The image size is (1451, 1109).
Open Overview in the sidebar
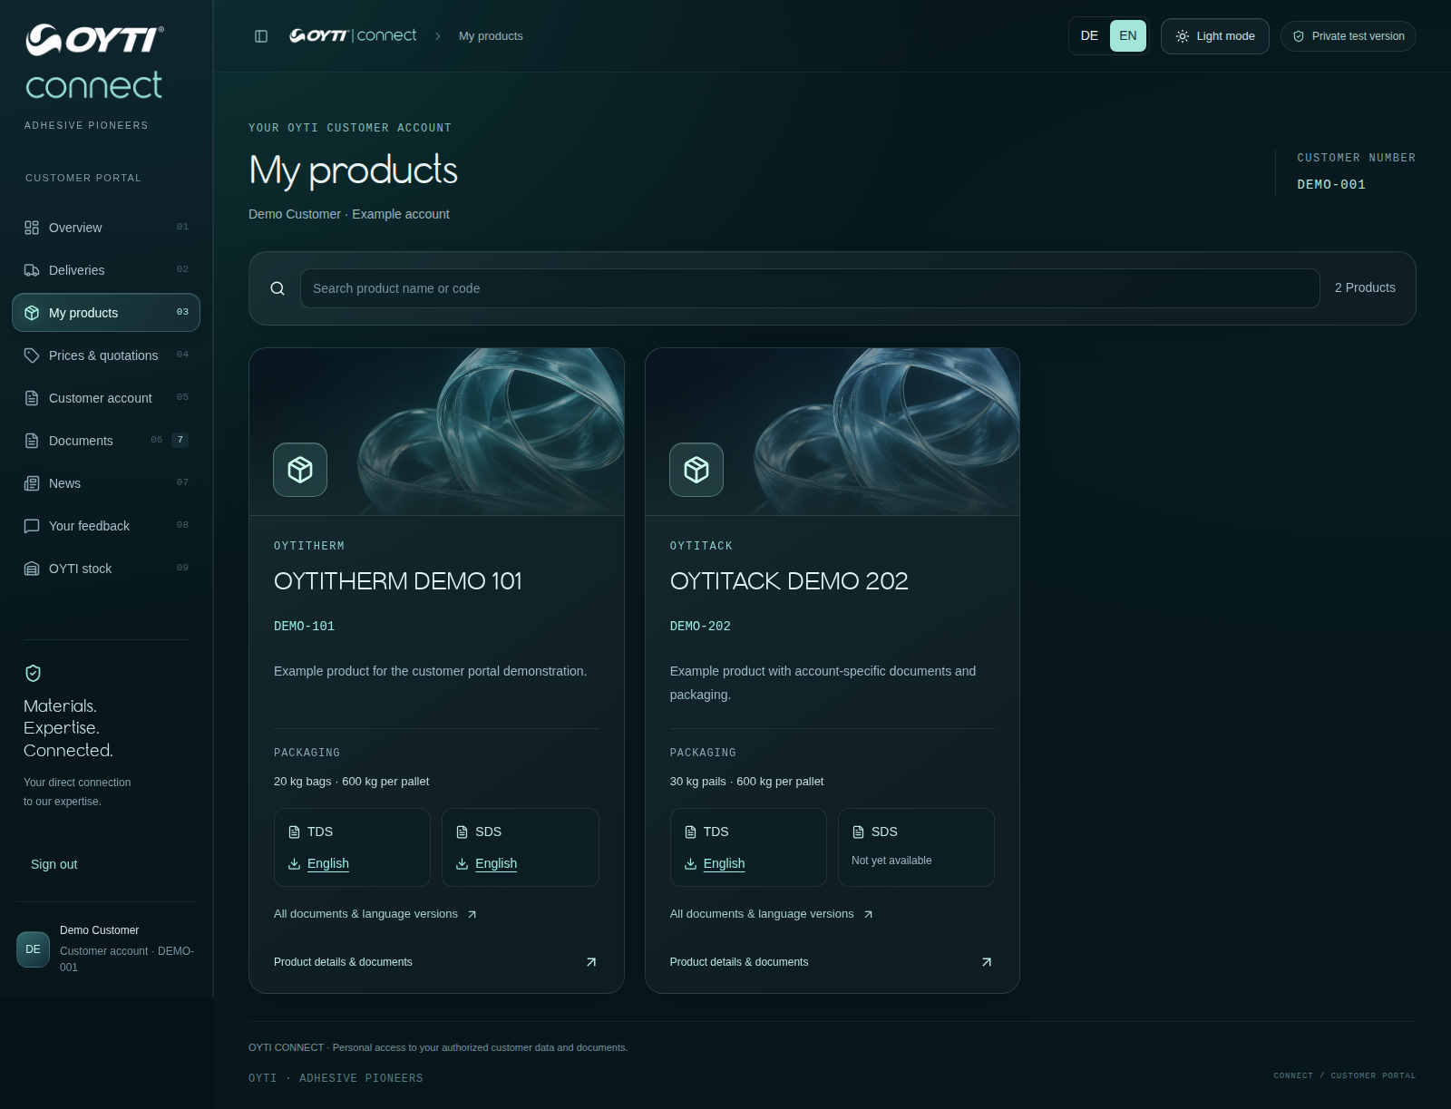pos(106,228)
